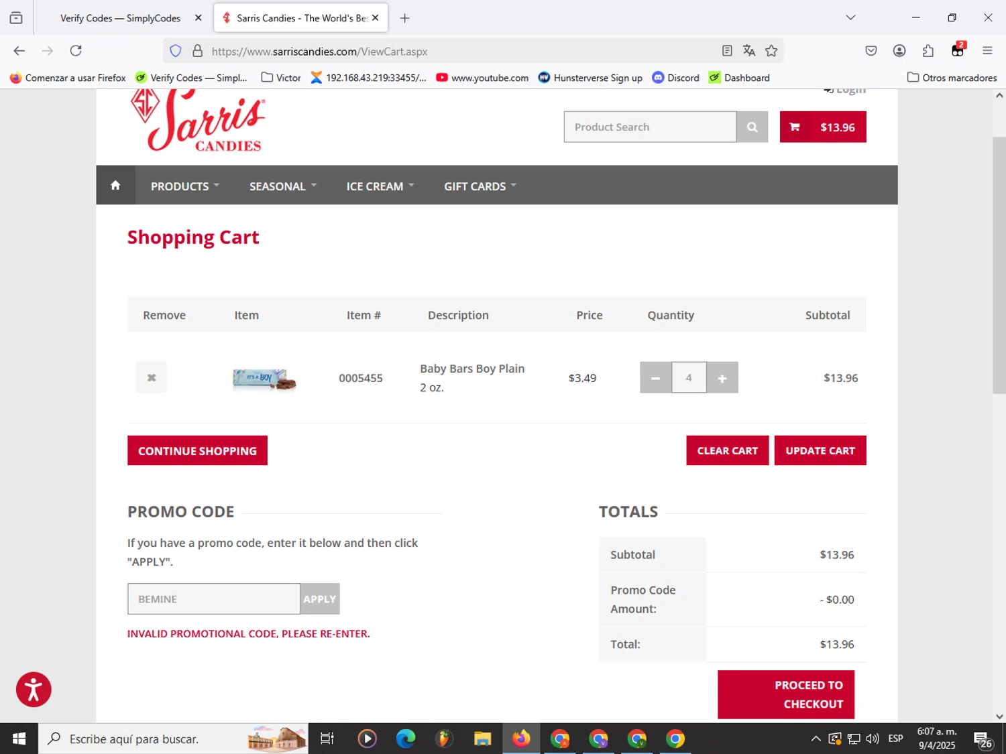Bookmark this page with the star icon
Image resolution: width=1006 pixels, height=754 pixels.
tap(771, 51)
